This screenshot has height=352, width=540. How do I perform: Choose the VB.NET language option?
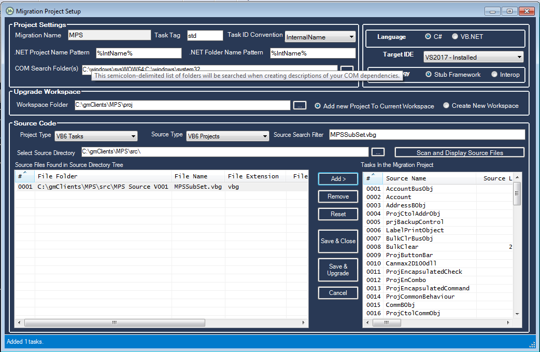455,37
